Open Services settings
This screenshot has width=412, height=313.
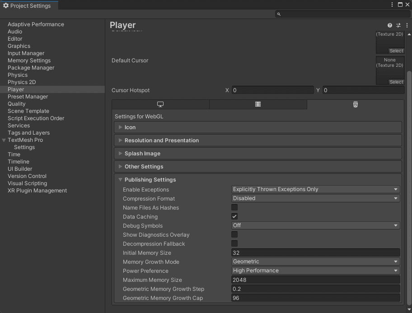click(19, 126)
